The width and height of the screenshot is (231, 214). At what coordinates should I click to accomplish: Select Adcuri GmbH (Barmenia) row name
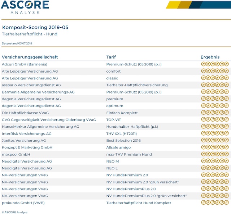tap(25, 64)
